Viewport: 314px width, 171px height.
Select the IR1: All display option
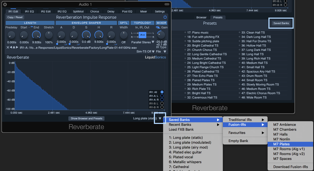[x=162, y=92]
